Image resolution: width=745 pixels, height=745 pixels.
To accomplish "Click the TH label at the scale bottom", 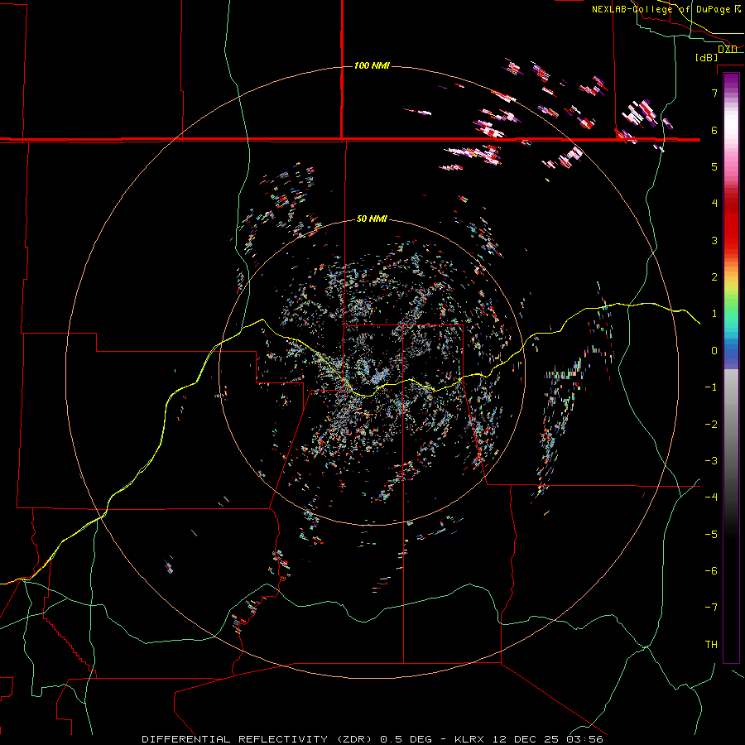I will click(711, 644).
